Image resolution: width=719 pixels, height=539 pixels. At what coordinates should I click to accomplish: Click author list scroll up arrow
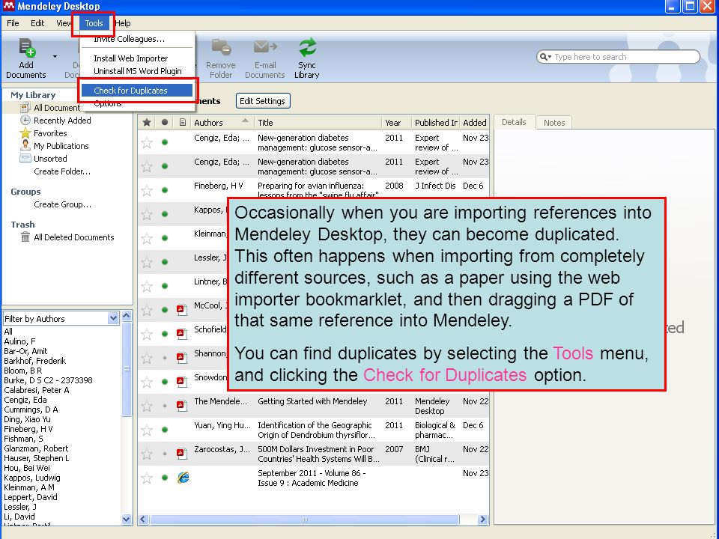(x=127, y=316)
